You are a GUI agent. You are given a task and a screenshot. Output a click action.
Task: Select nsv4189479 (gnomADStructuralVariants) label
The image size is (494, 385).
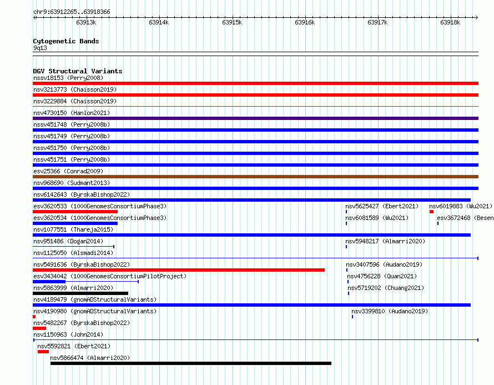95,299
